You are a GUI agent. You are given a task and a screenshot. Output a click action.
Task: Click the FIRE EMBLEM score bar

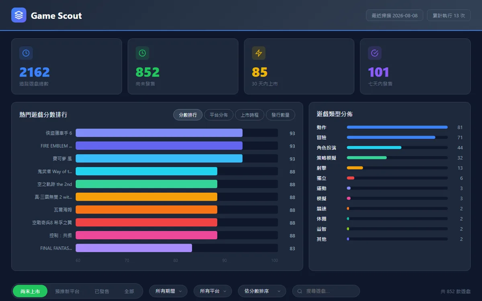159,146
